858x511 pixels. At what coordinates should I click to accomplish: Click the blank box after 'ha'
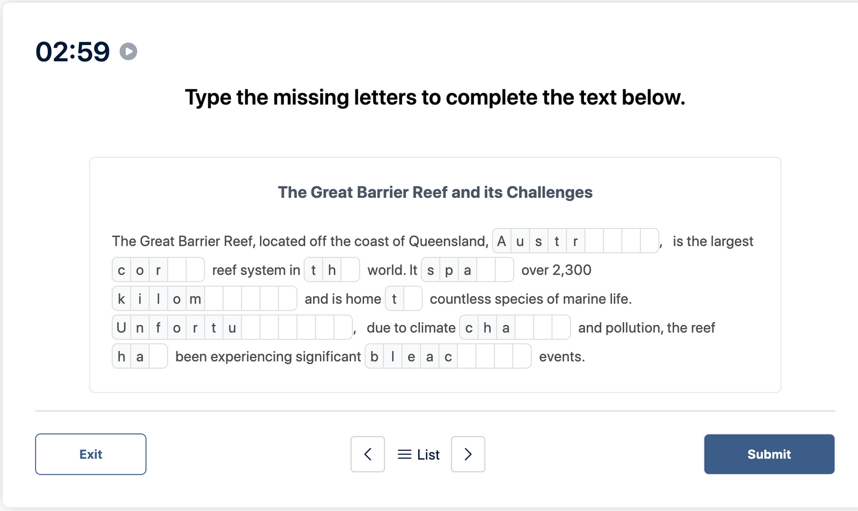pyautogui.click(x=158, y=357)
